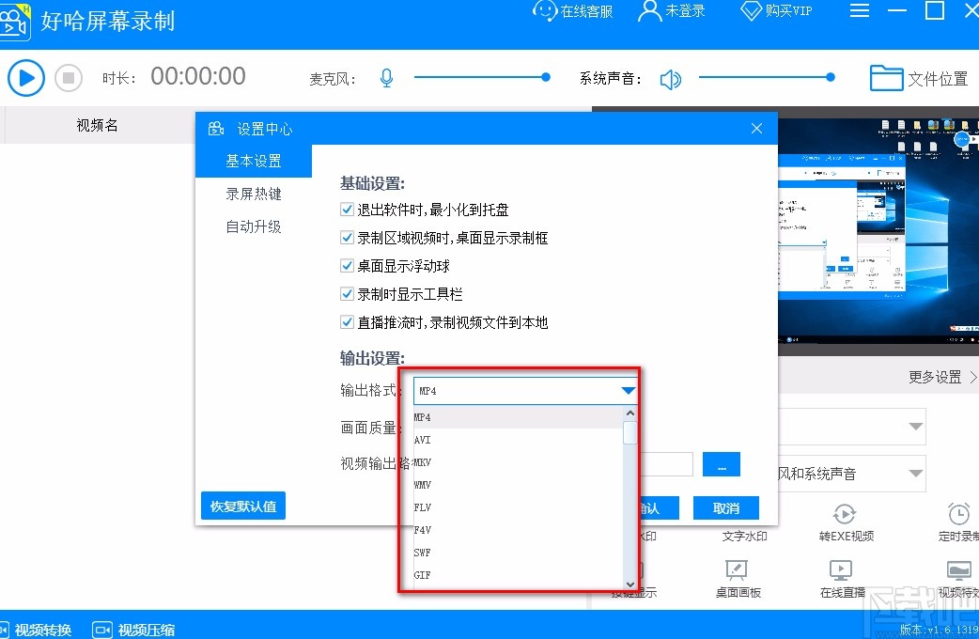Viewport: 979px width, 639px height.
Task: Select AVI in the format list
Action: (519, 439)
